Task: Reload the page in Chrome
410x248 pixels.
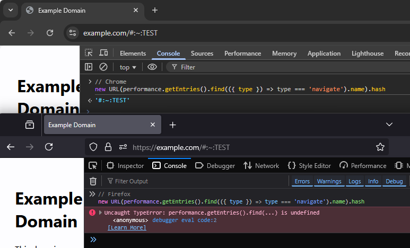Action: click(x=50, y=33)
